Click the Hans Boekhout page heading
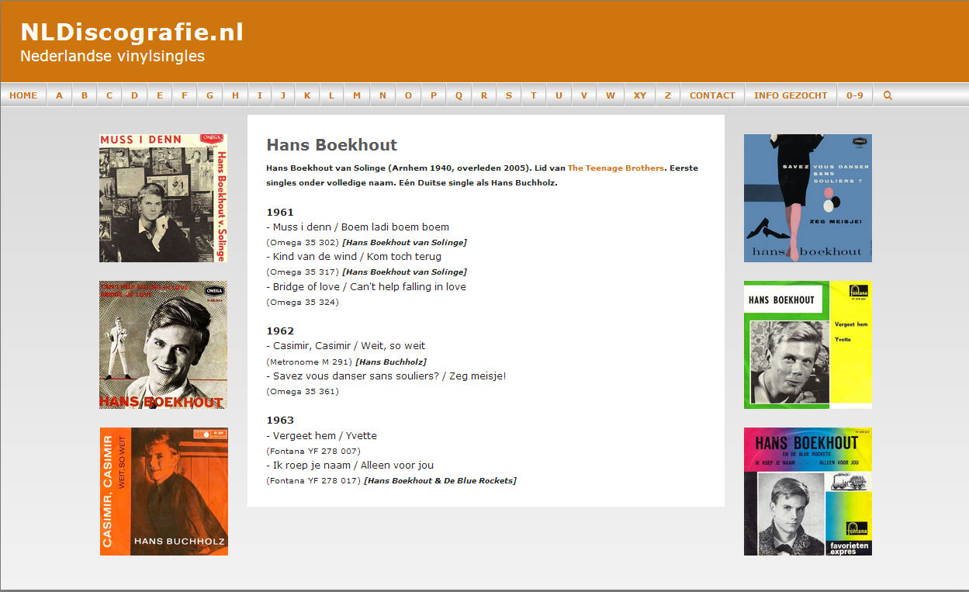Viewport: 969px width, 592px height. point(331,145)
